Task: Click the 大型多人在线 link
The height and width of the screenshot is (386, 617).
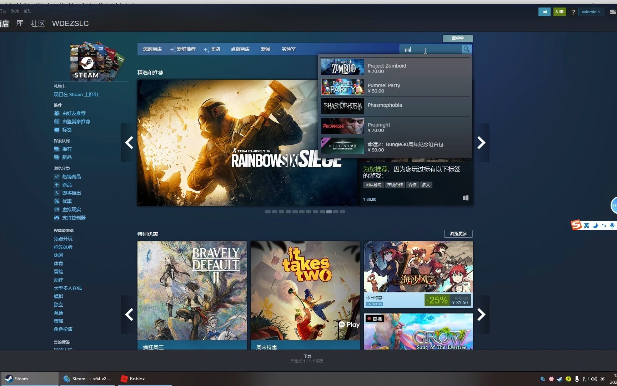Action: 68,288
